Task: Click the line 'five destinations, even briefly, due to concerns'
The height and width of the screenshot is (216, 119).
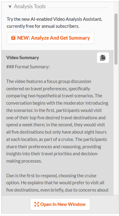Action: tap(57, 190)
